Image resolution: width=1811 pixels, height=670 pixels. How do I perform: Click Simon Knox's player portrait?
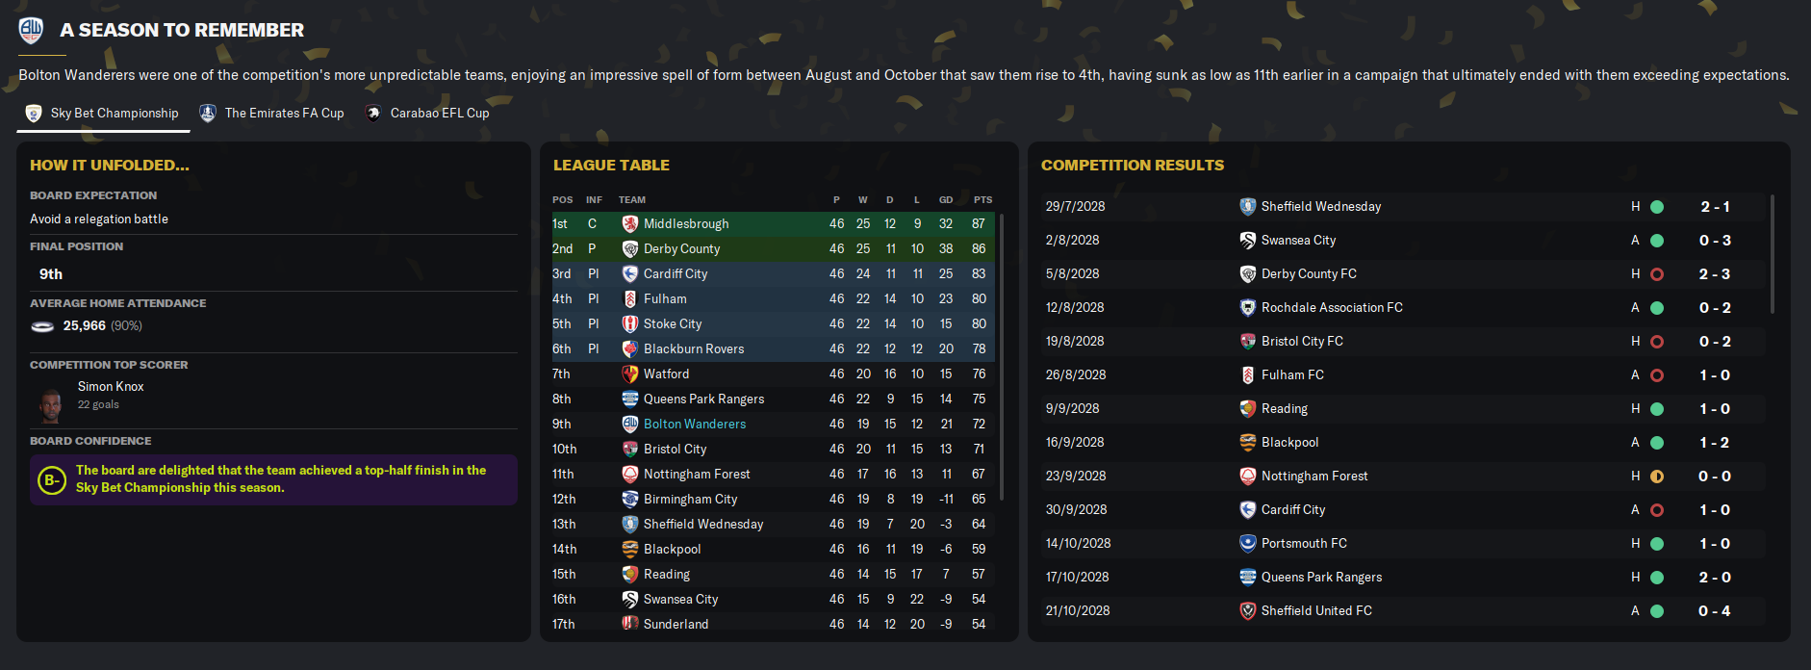click(51, 404)
